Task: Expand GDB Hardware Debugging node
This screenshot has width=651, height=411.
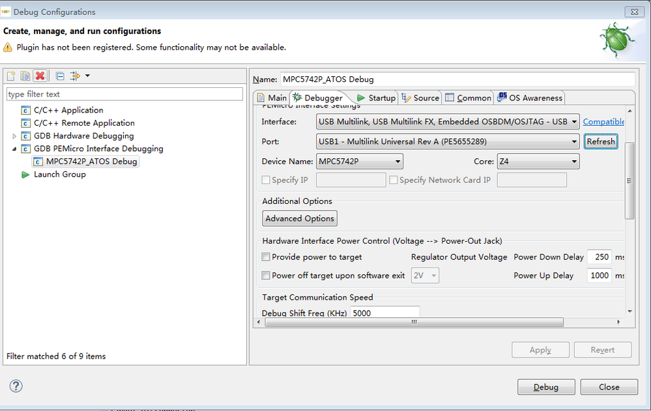Action: pyautogui.click(x=15, y=136)
